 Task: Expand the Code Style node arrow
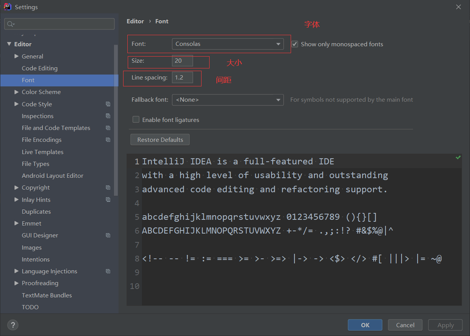[x=16, y=104]
